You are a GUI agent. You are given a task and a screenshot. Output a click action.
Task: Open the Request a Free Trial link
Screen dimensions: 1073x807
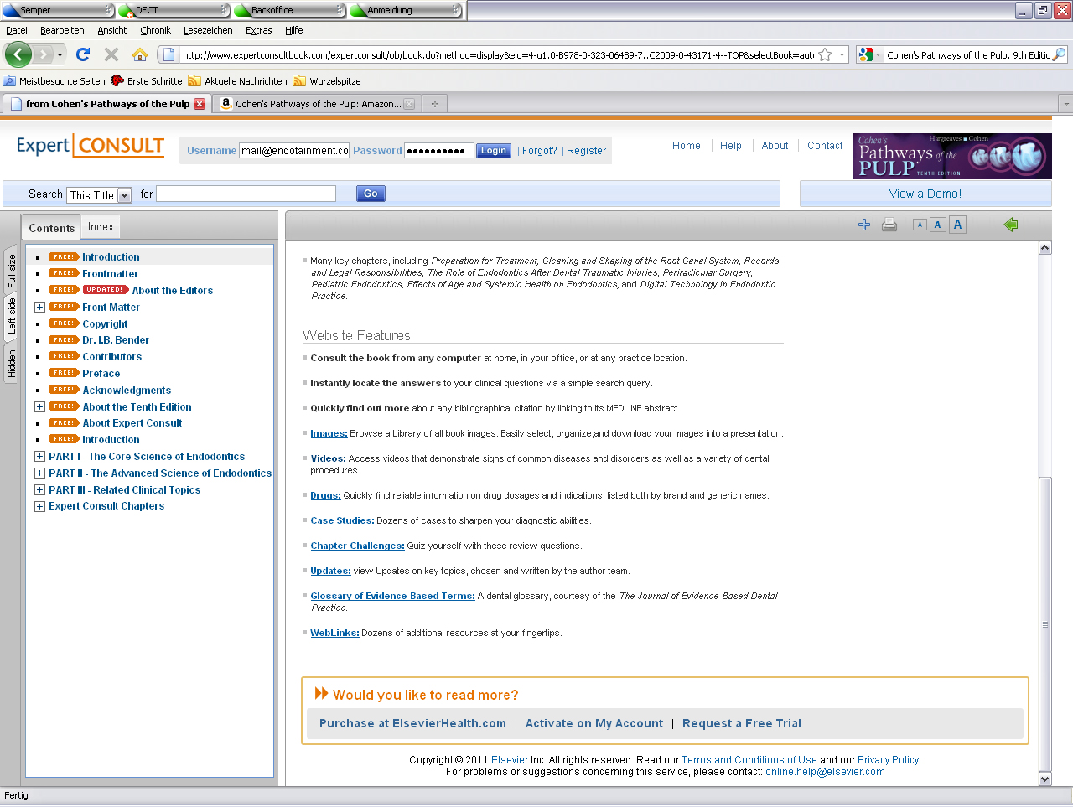[x=741, y=723]
